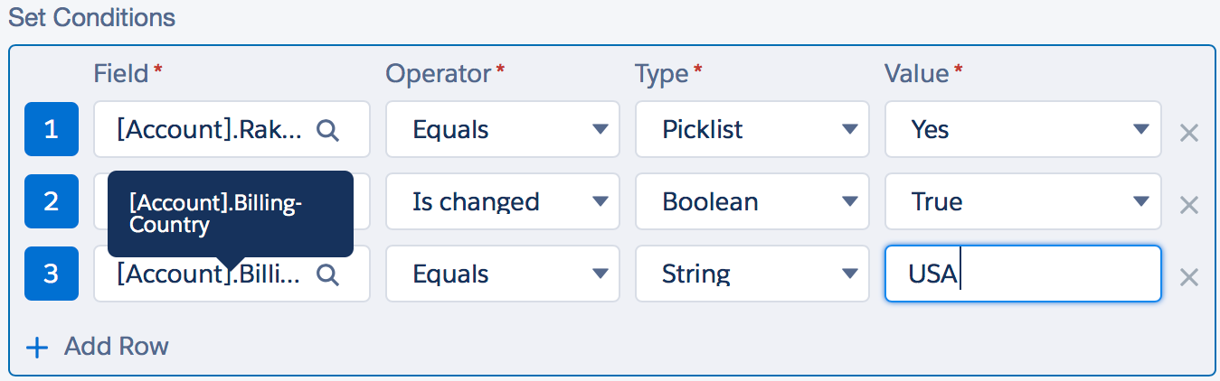The width and height of the screenshot is (1220, 381).
Task: Select the row number 1 badge
Action: 51,129
